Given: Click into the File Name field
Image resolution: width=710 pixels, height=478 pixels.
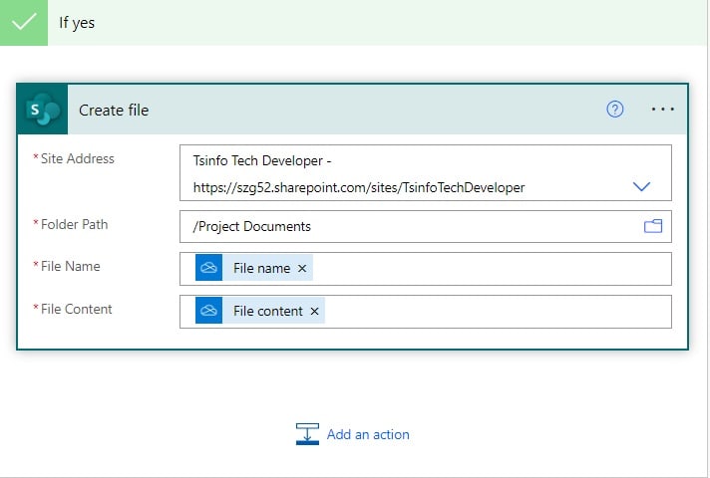Looking at the screenshot, I should (x=425, y=269).
